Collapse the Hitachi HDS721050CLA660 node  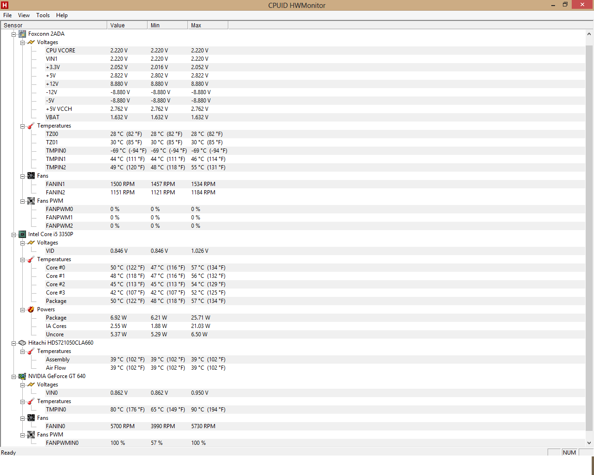click(x=14, y=343)
